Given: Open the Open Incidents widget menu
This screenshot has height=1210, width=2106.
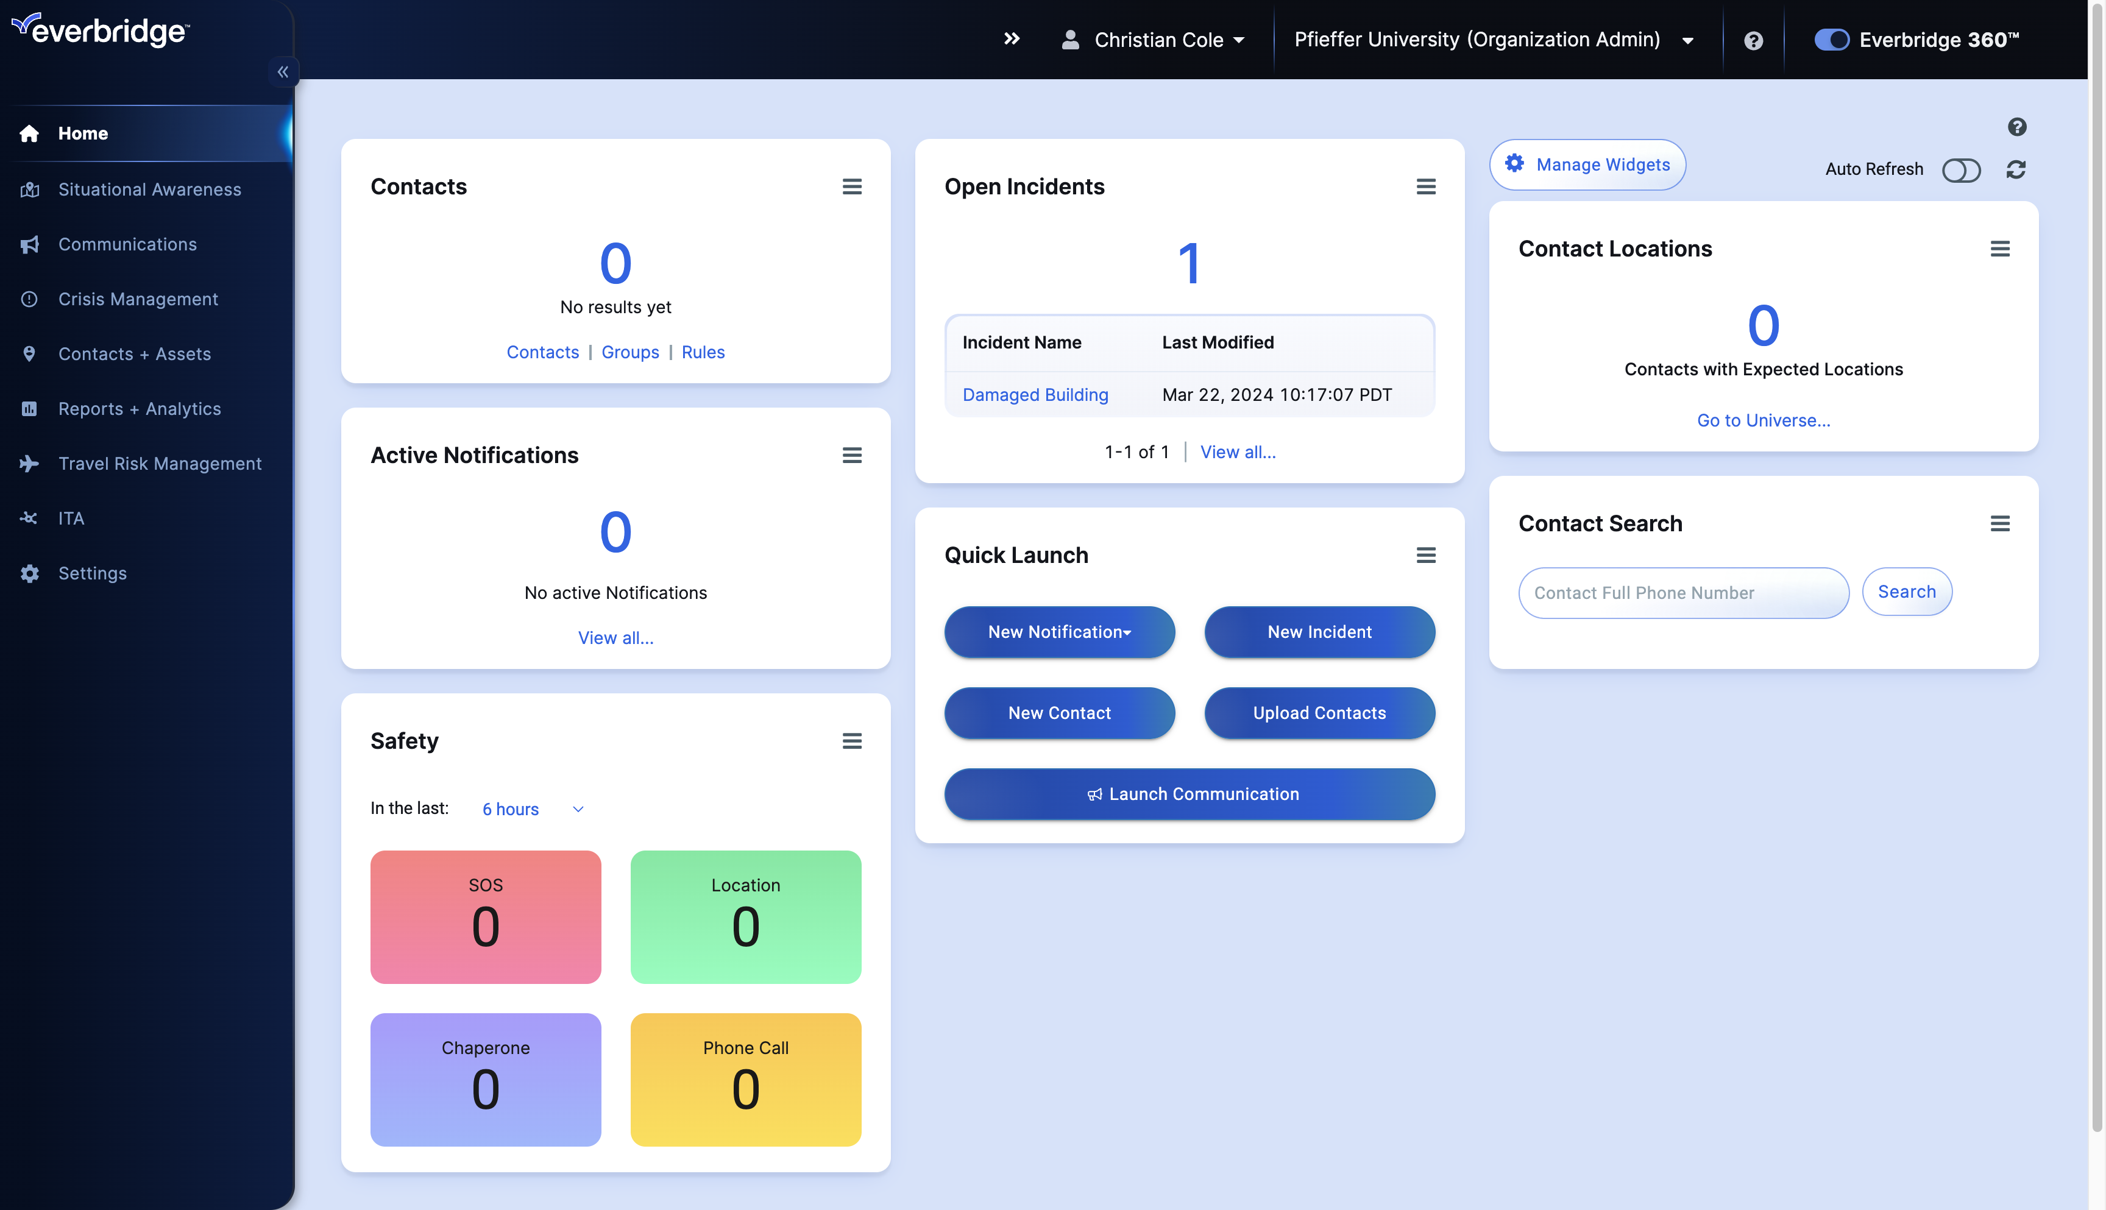Looking at the screenshot, I should point(1426,187).
